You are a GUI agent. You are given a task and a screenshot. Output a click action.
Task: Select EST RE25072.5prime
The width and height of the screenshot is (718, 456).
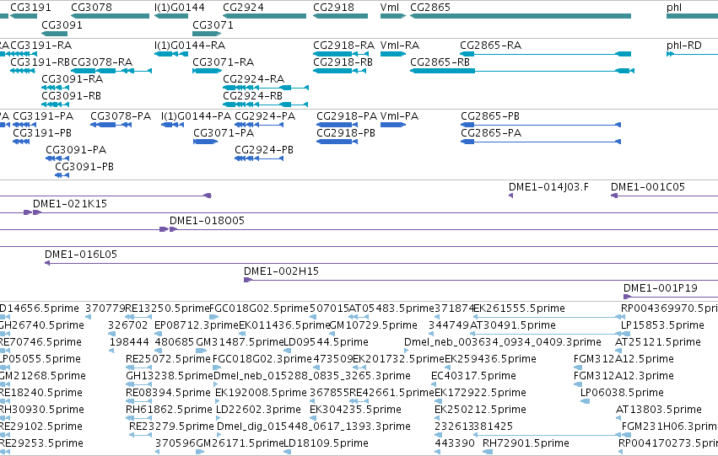click(x=138, y=367)
